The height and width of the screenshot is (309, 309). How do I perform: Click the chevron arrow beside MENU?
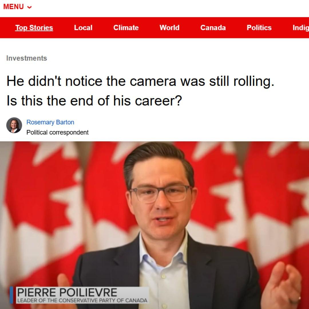(29, 7)
